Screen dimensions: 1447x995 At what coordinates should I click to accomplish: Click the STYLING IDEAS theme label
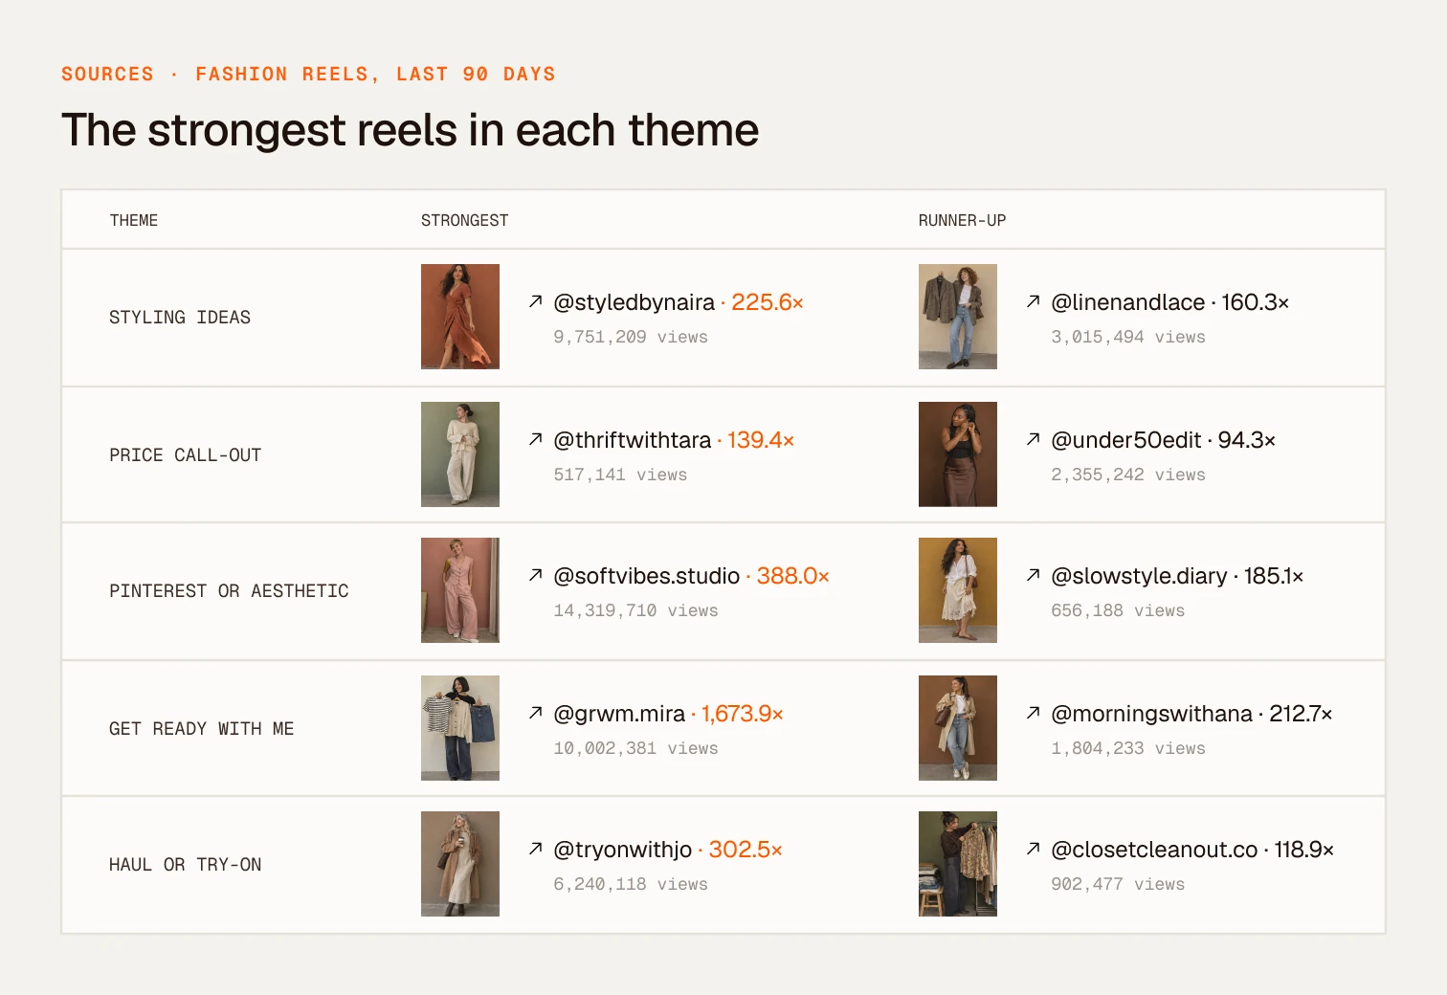pyautogui.click(x=180, y=318)
